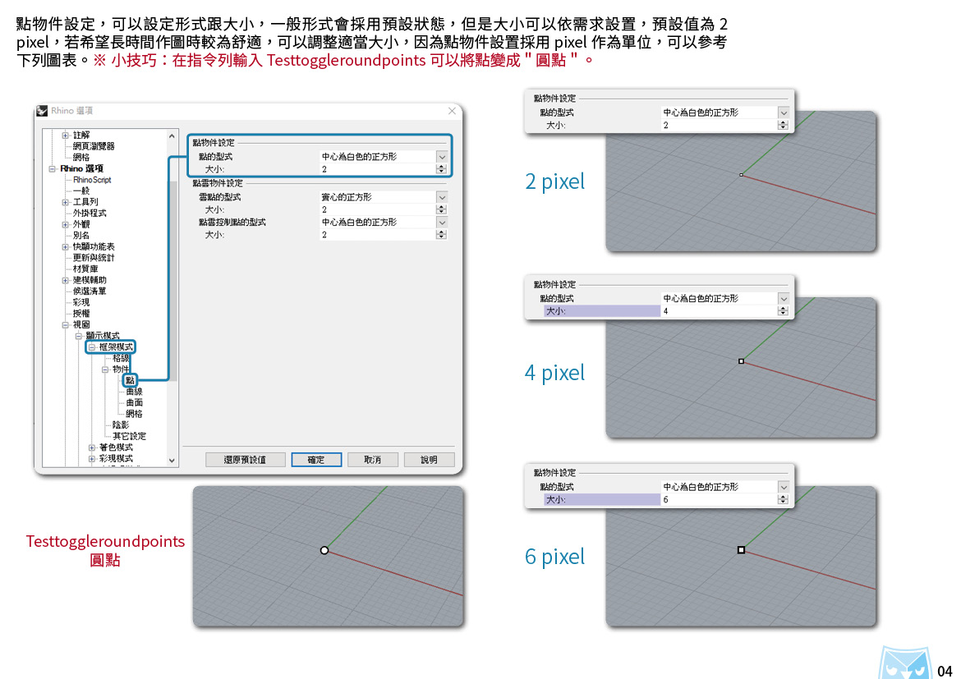This screenshot has width=961, height=679.
Task: Click the 大小 field showing 4
Action: tap(719, 311)
